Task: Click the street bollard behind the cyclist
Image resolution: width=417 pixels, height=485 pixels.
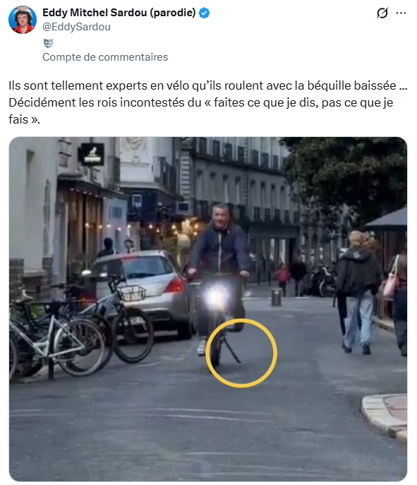Action: (276, 297)
